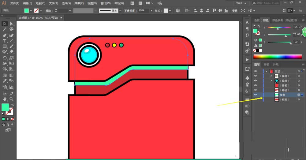Screen dimensions: 306x160
Task: Hide the 复制 sublayer
Action: pyautogui.click(x=256, y=95)
